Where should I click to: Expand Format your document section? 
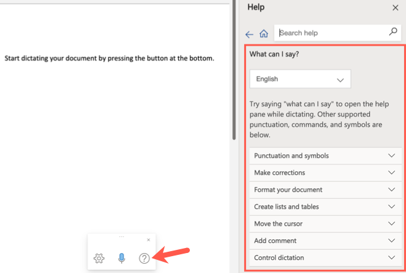[x=325, y=189]
